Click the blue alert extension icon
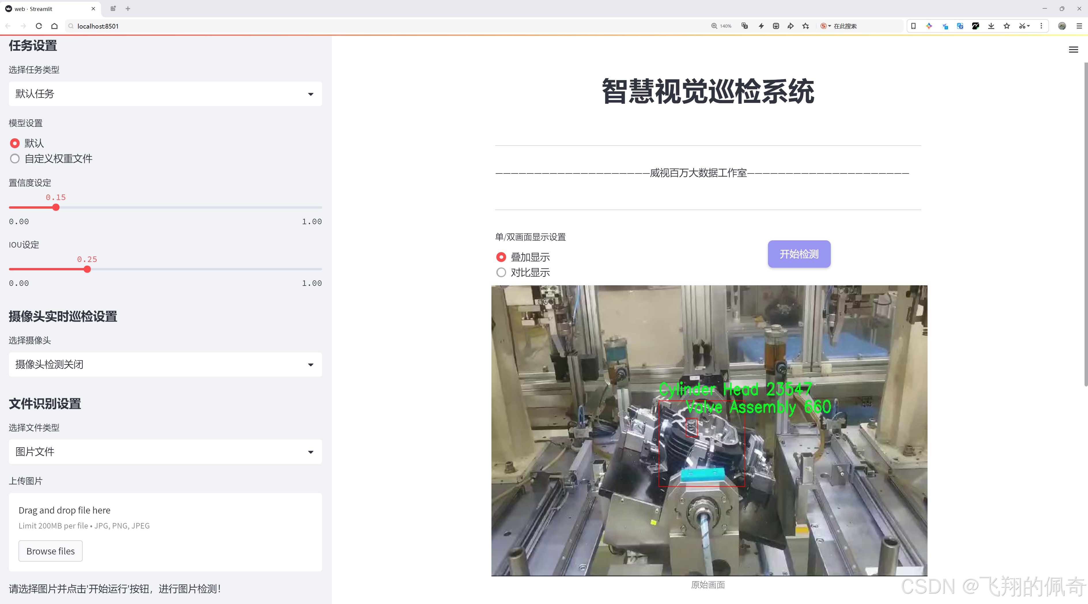This screenshot has height=604, width=1088. (945, 26)
